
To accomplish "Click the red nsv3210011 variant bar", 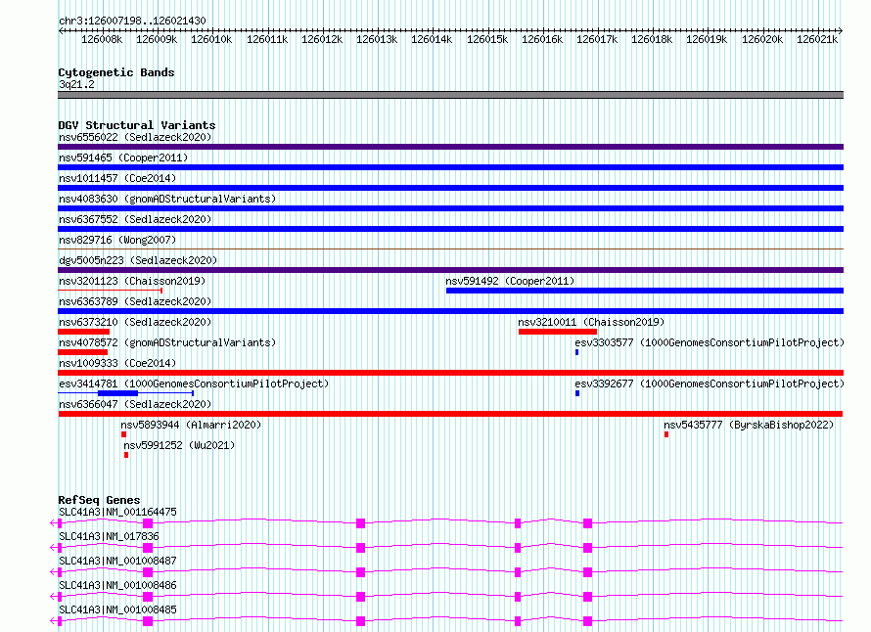I will tap(558, 332).
